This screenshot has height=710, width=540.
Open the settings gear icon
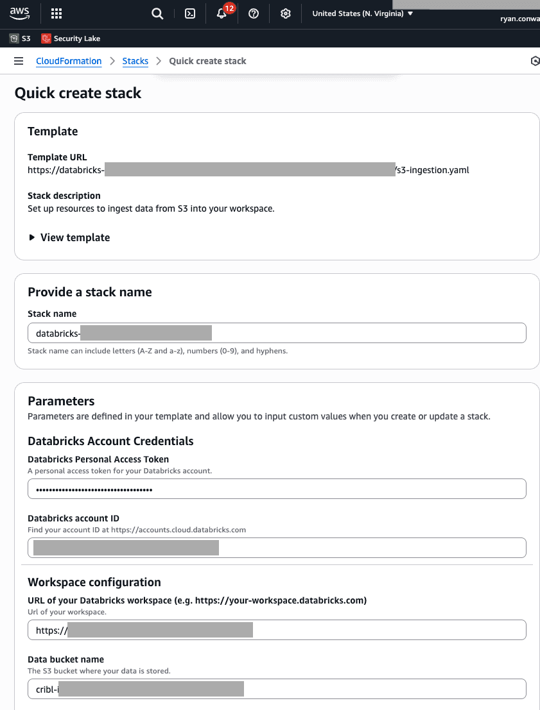286,13
